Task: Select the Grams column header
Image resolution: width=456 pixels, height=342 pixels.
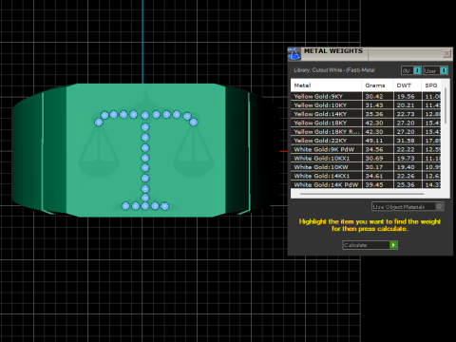Action: [x=377, y=85]
